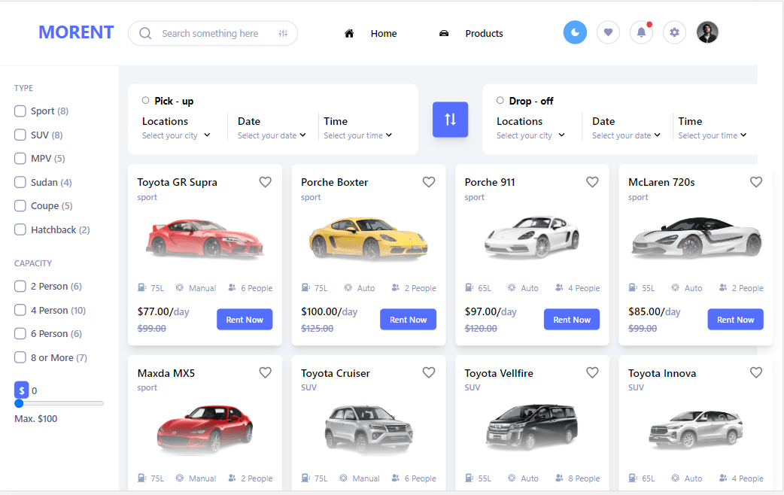This screenshot has width=784, height=495.
Task: Select the Drop - off radio button
Action: coord(500,101)
